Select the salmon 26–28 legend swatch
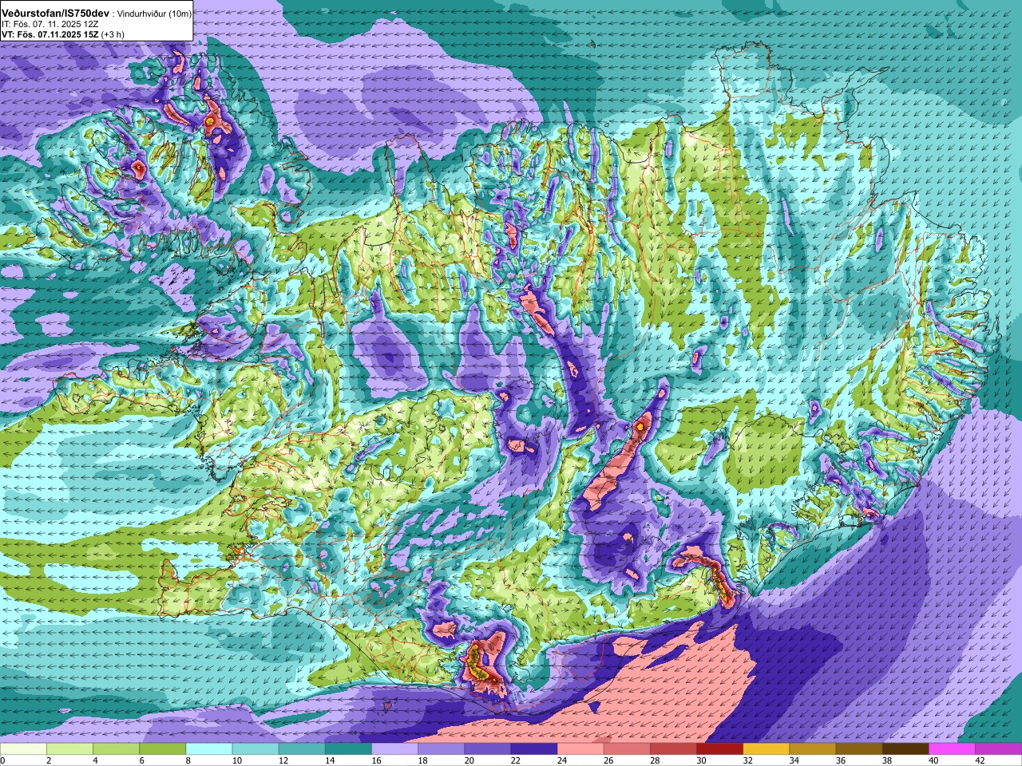 coord(627,749)
